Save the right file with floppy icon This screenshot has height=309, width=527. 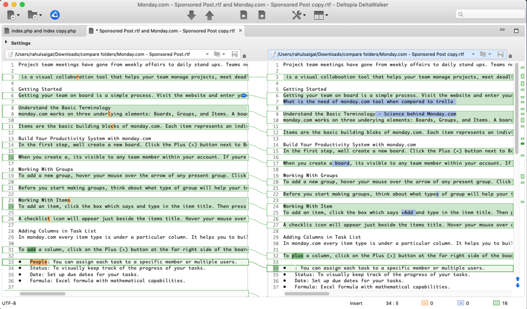click(501, 54)
